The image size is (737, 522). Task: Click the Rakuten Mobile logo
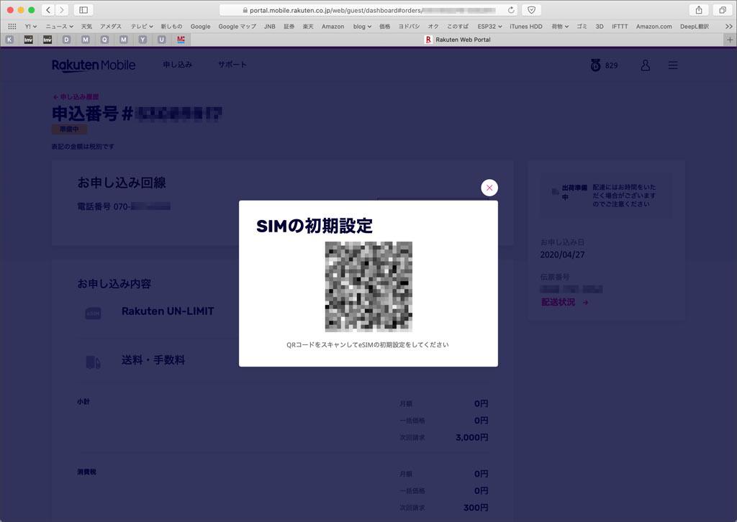[94, 65]
